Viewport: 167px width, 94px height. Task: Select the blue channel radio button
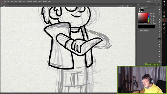[151, 22]
